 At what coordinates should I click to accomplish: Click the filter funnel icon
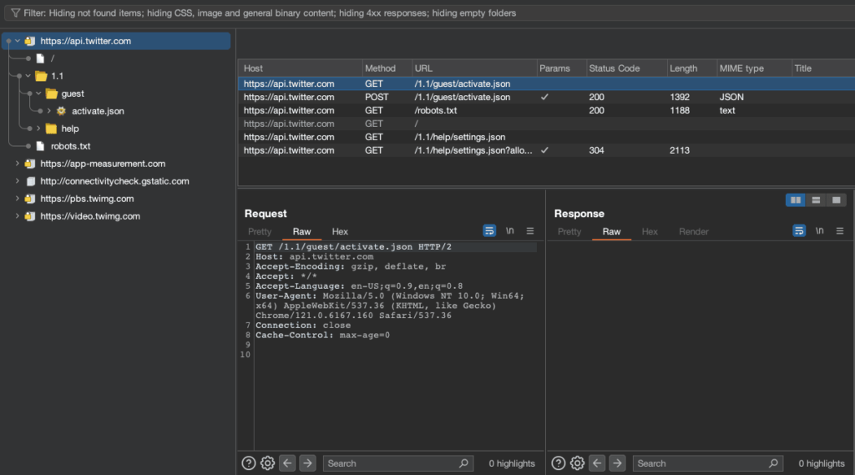click(x=15, y=13)
